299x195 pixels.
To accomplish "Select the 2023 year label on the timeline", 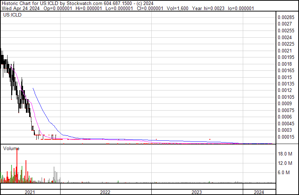I will [197, 192].
